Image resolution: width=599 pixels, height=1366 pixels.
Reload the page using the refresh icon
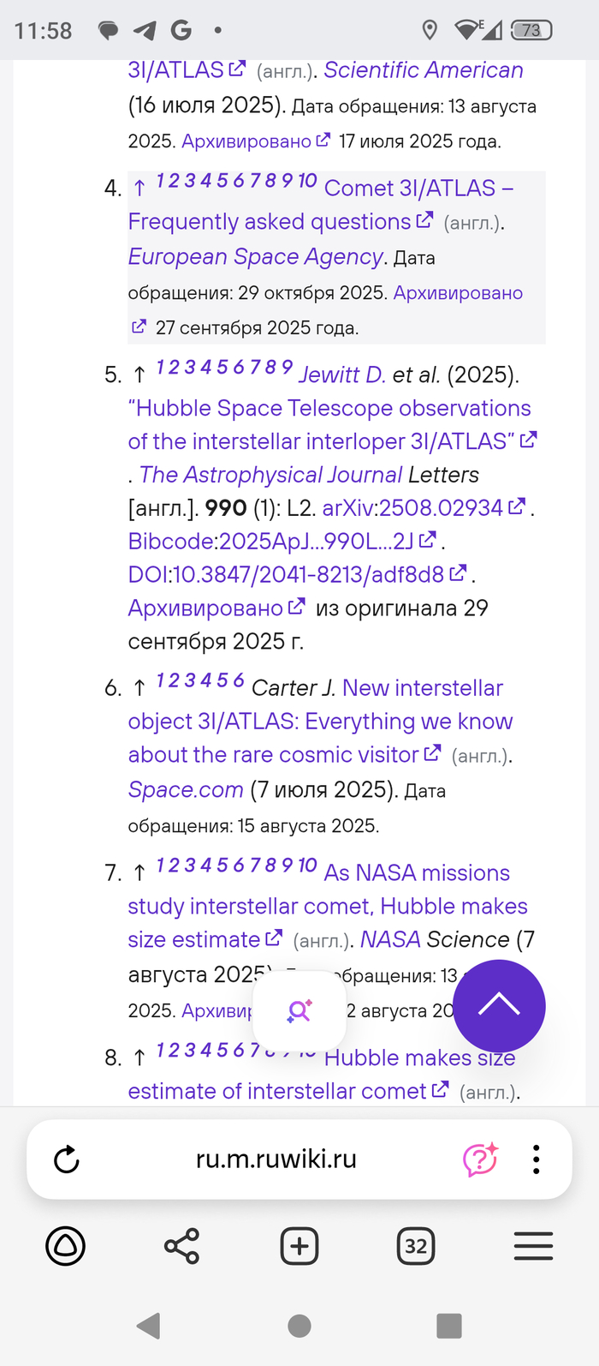click(64, 1159)
